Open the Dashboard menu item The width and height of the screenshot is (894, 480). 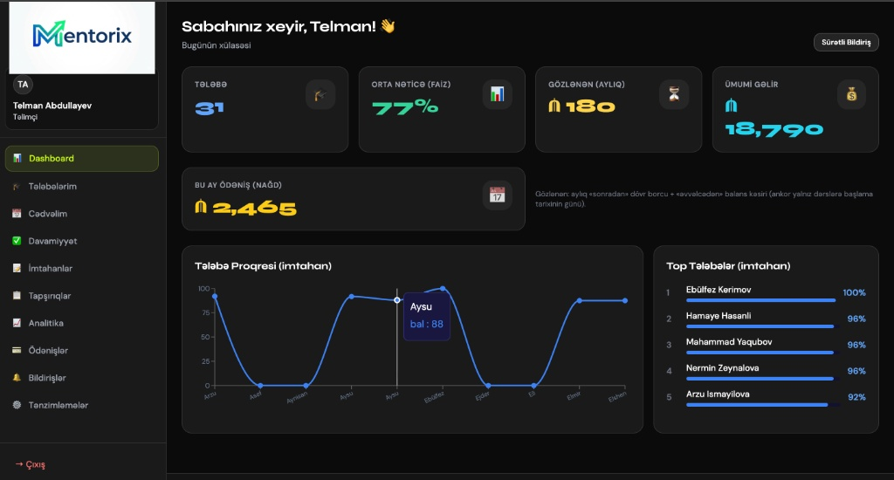pyautogui.click(x=82, y=159)
